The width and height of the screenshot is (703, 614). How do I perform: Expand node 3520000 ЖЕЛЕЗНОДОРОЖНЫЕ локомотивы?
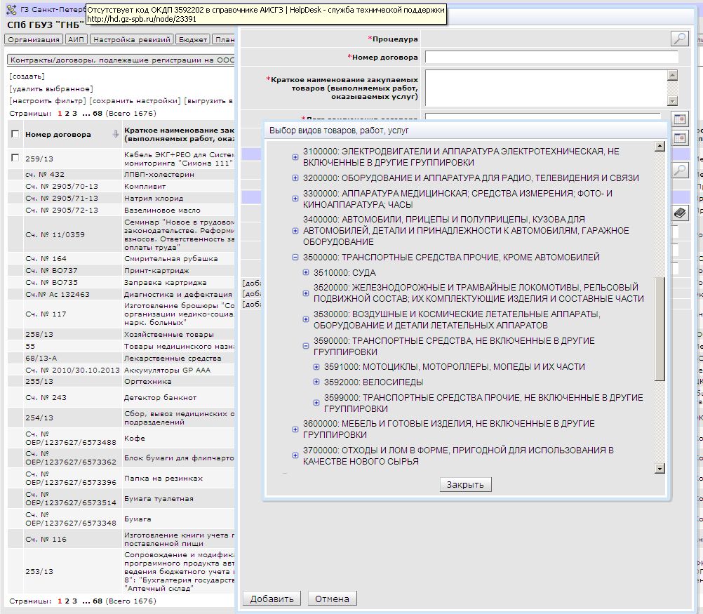pos(306,293)
